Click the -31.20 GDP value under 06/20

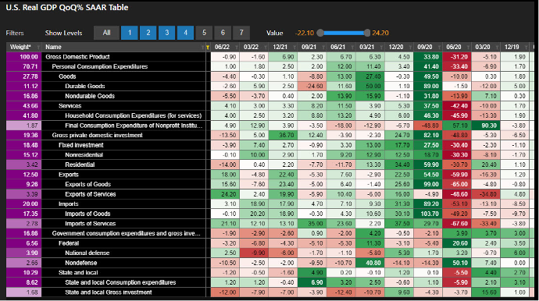[x=457, y=57]
